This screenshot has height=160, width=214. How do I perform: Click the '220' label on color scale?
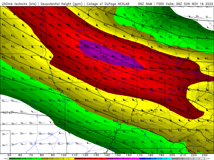click(x=194, y=155)
